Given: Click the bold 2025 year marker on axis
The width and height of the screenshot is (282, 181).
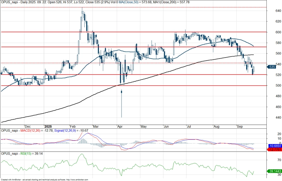Looking at the screenshot, I should [x=48, y=127].
